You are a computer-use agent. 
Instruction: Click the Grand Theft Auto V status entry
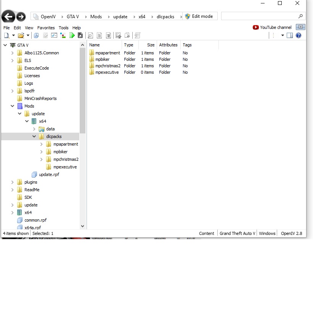click(x=237, y=233)
